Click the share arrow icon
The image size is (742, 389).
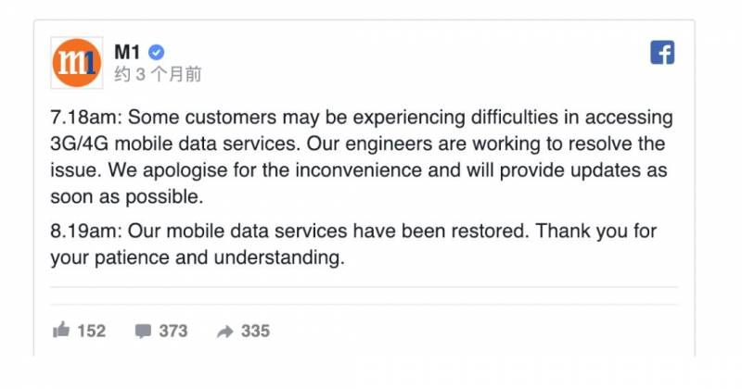point(224,331)
